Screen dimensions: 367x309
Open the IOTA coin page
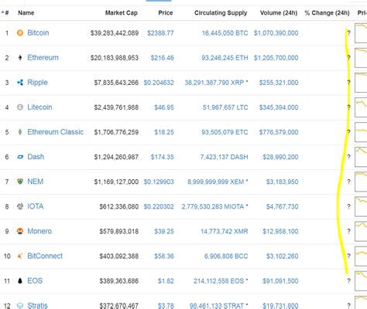pyautogui.click(x=36, y=206)
